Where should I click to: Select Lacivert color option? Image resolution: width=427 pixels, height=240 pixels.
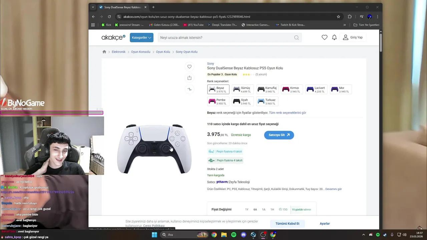tap(317, 89)
